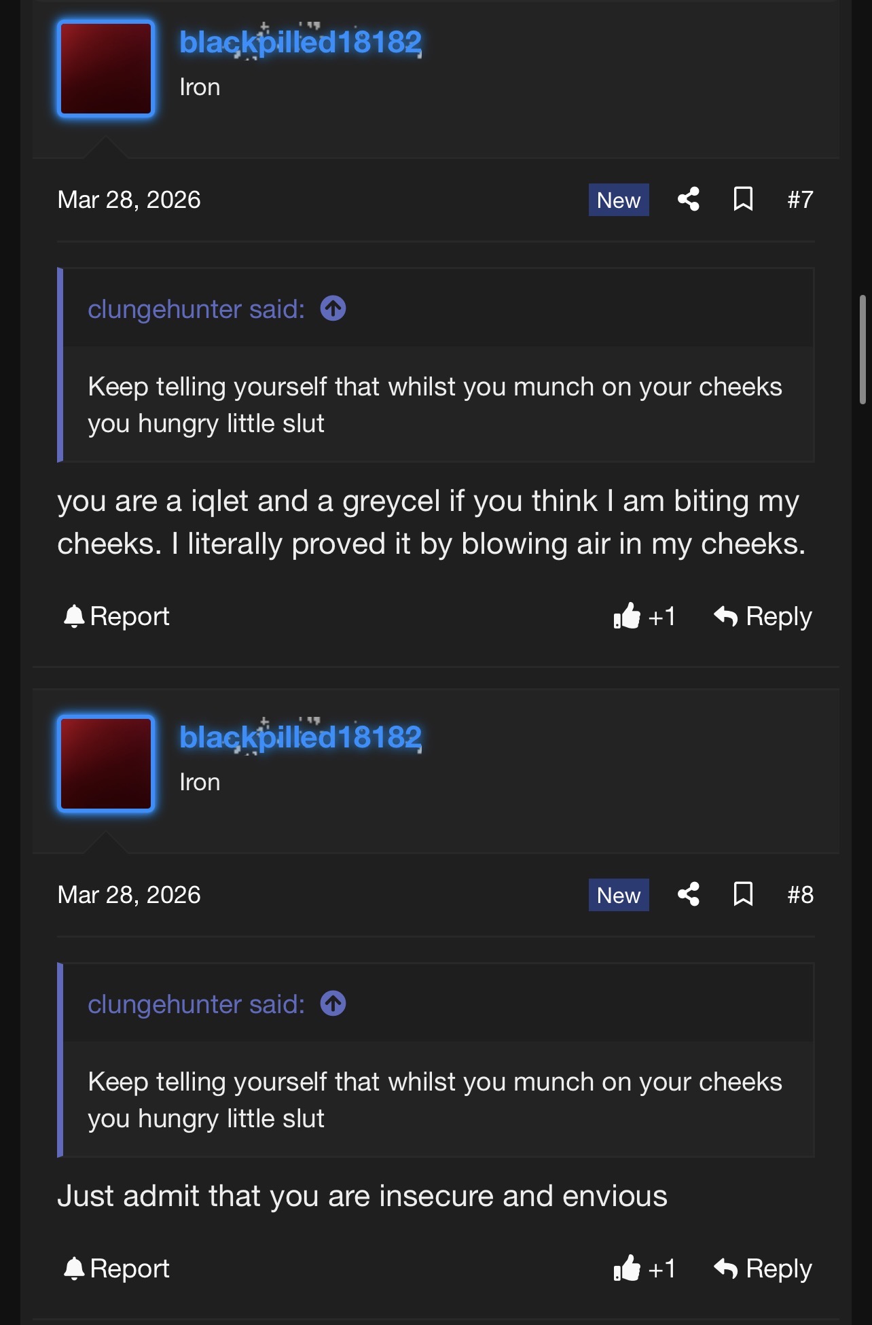Open clungehunter quote link in post #7
This screenshot has width=872, height=1325.
point(196,309)
